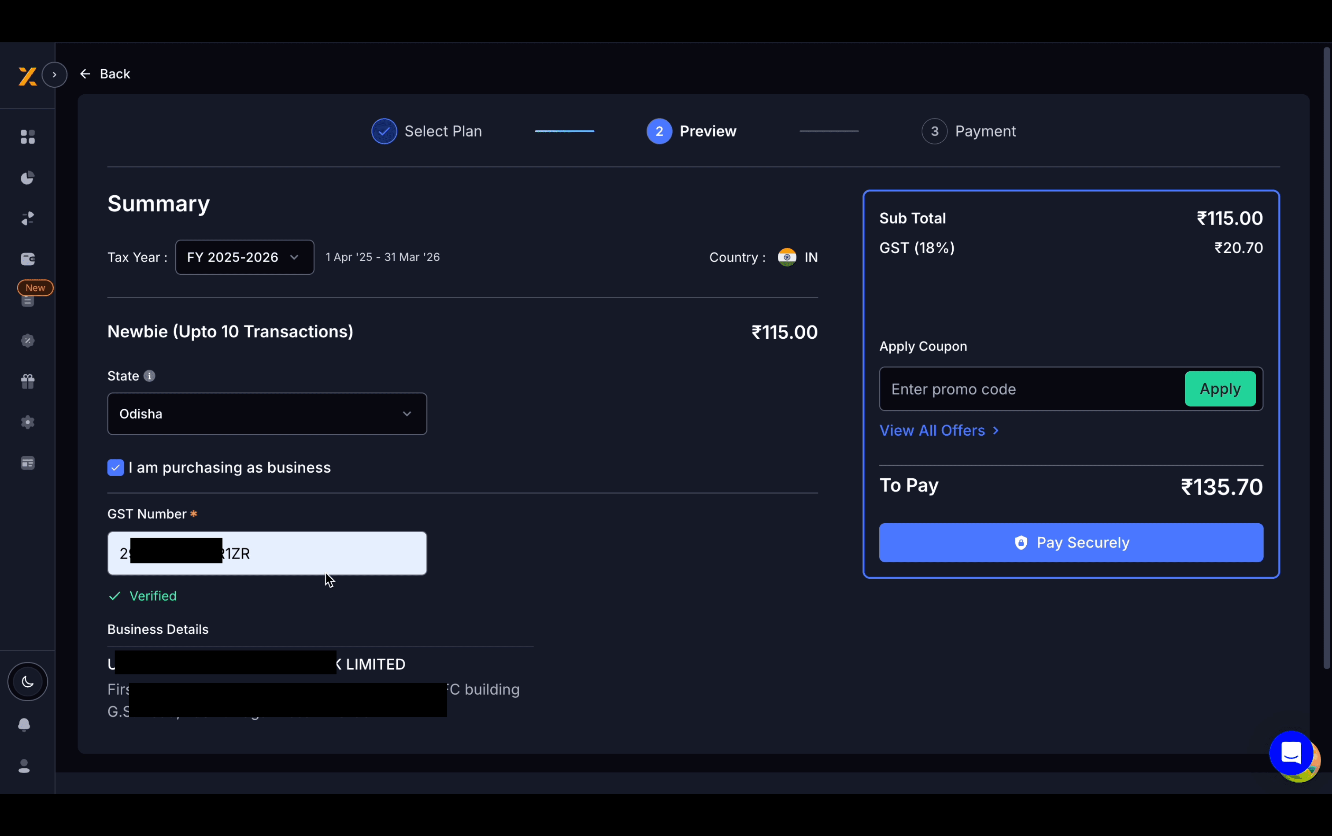Viewport: 1332px width, 836px height.
Task: Open the dashboard grid icon in sidebar
Action: click(28, 137)
